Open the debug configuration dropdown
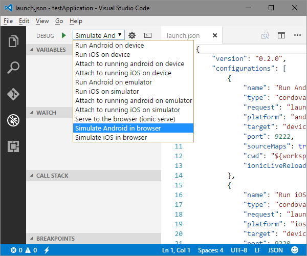 99,35
